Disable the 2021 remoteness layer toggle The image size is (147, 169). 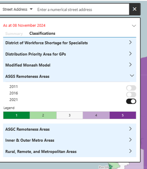click(x=131, y=101)
